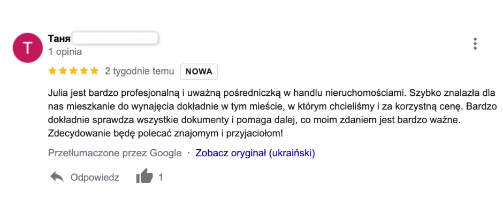
Task: Click the thumbs-up like icon
Action: tap(144, 176)
